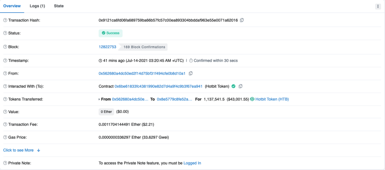
Task: Switch to the Logs (1) tab
Action: pyautogui.click(x=37, y=6)
